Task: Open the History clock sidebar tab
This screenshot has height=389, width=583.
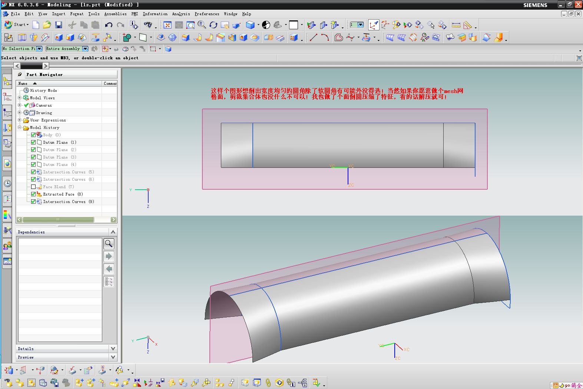Action: 7,183
